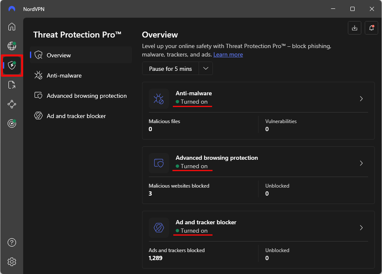Image resolution: width=382 pixels, height=274 pixels.
Task: Click the Advanced browsing protection card icon
Action: point(159,163)
